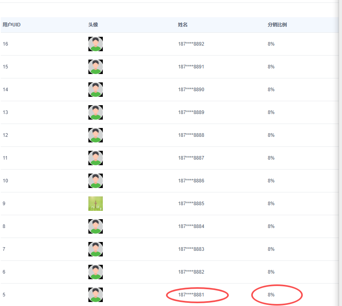Click the 分销比例 column header
342x306 pixels.
point(277,25)
